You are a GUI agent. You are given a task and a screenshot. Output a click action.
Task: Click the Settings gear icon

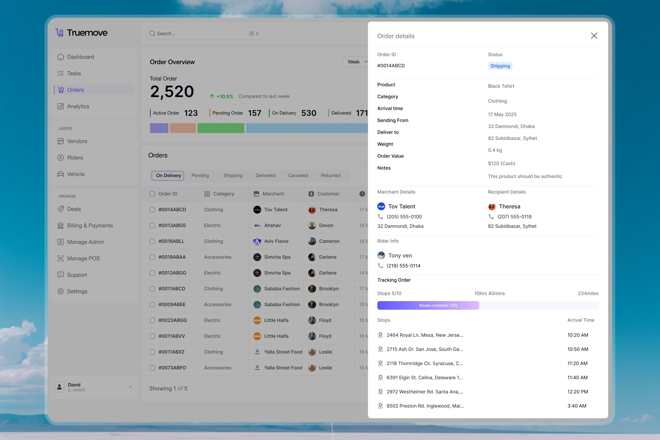pyautogui.click(x=60, y=291)
